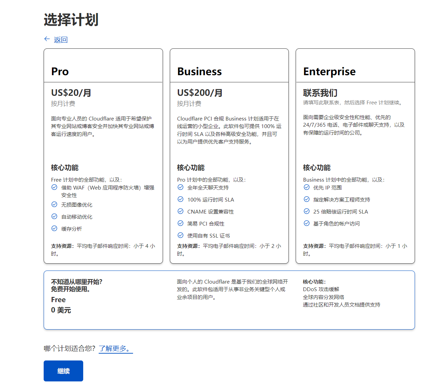Screen dimensions: 438x390
Task: Click the back arrow icon beside 返回
Action: 47,39
